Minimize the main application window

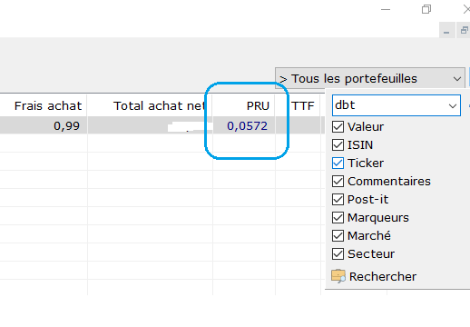(x=386, y=10)
